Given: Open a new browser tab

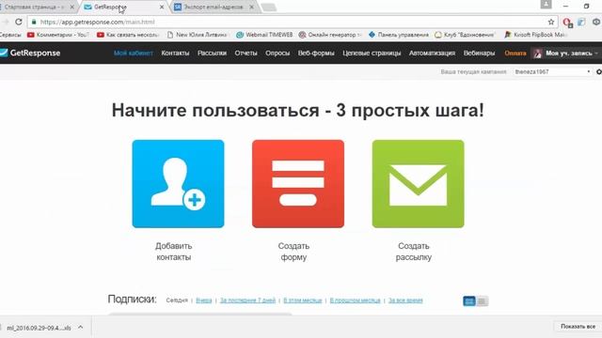Looking at the screenshot, I should (x=268, y=8).
